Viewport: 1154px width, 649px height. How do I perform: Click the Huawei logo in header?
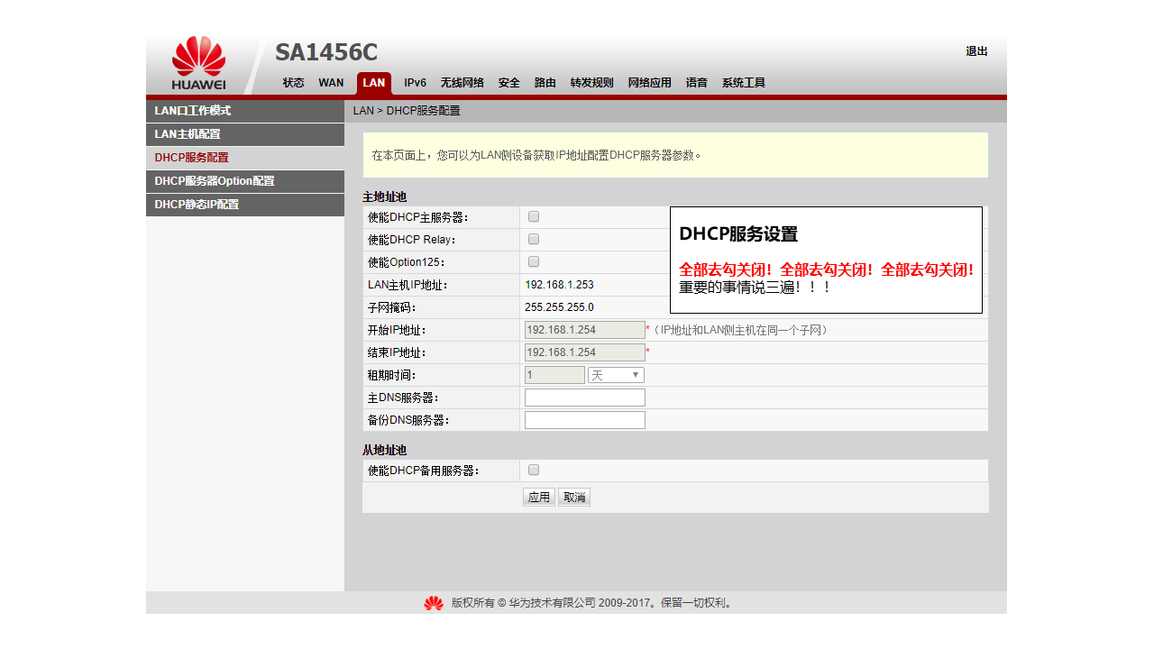(198, 63)
